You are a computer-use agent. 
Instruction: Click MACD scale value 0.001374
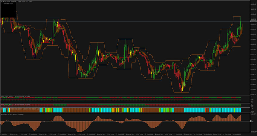(x=254, y=114)
